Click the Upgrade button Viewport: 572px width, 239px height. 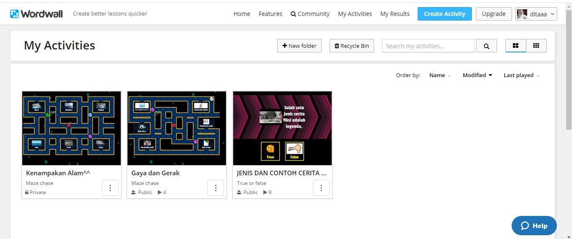pyautogui.click(x=494, y=14)
